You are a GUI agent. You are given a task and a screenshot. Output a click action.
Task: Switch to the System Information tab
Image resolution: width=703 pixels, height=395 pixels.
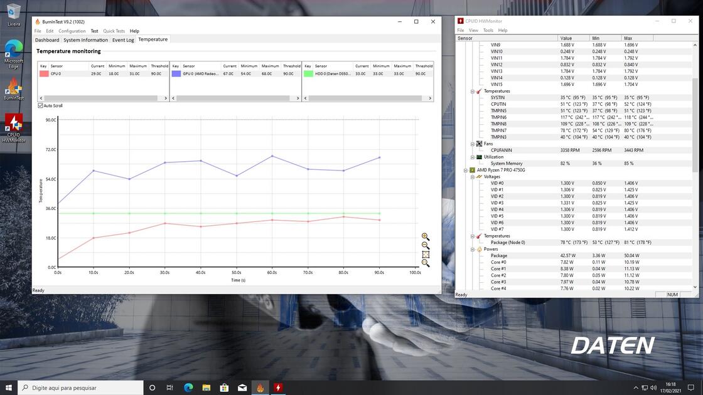pos(85,40)
